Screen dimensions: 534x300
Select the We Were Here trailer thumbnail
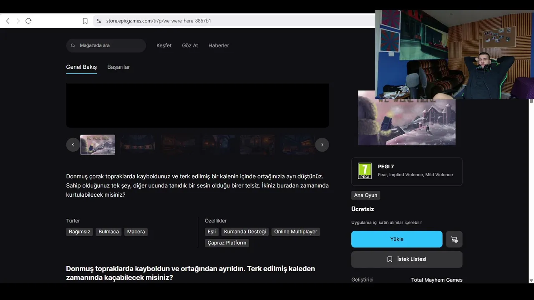coord(98,145)
